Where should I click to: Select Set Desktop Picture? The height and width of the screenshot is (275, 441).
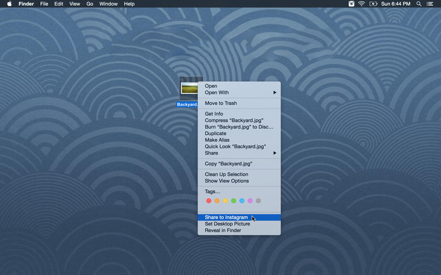227,224
